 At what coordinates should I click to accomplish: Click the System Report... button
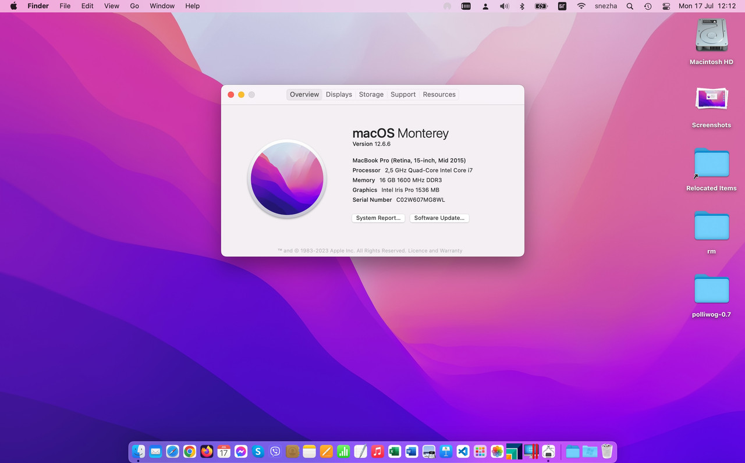pyautogui.click(x=378, y=218)
